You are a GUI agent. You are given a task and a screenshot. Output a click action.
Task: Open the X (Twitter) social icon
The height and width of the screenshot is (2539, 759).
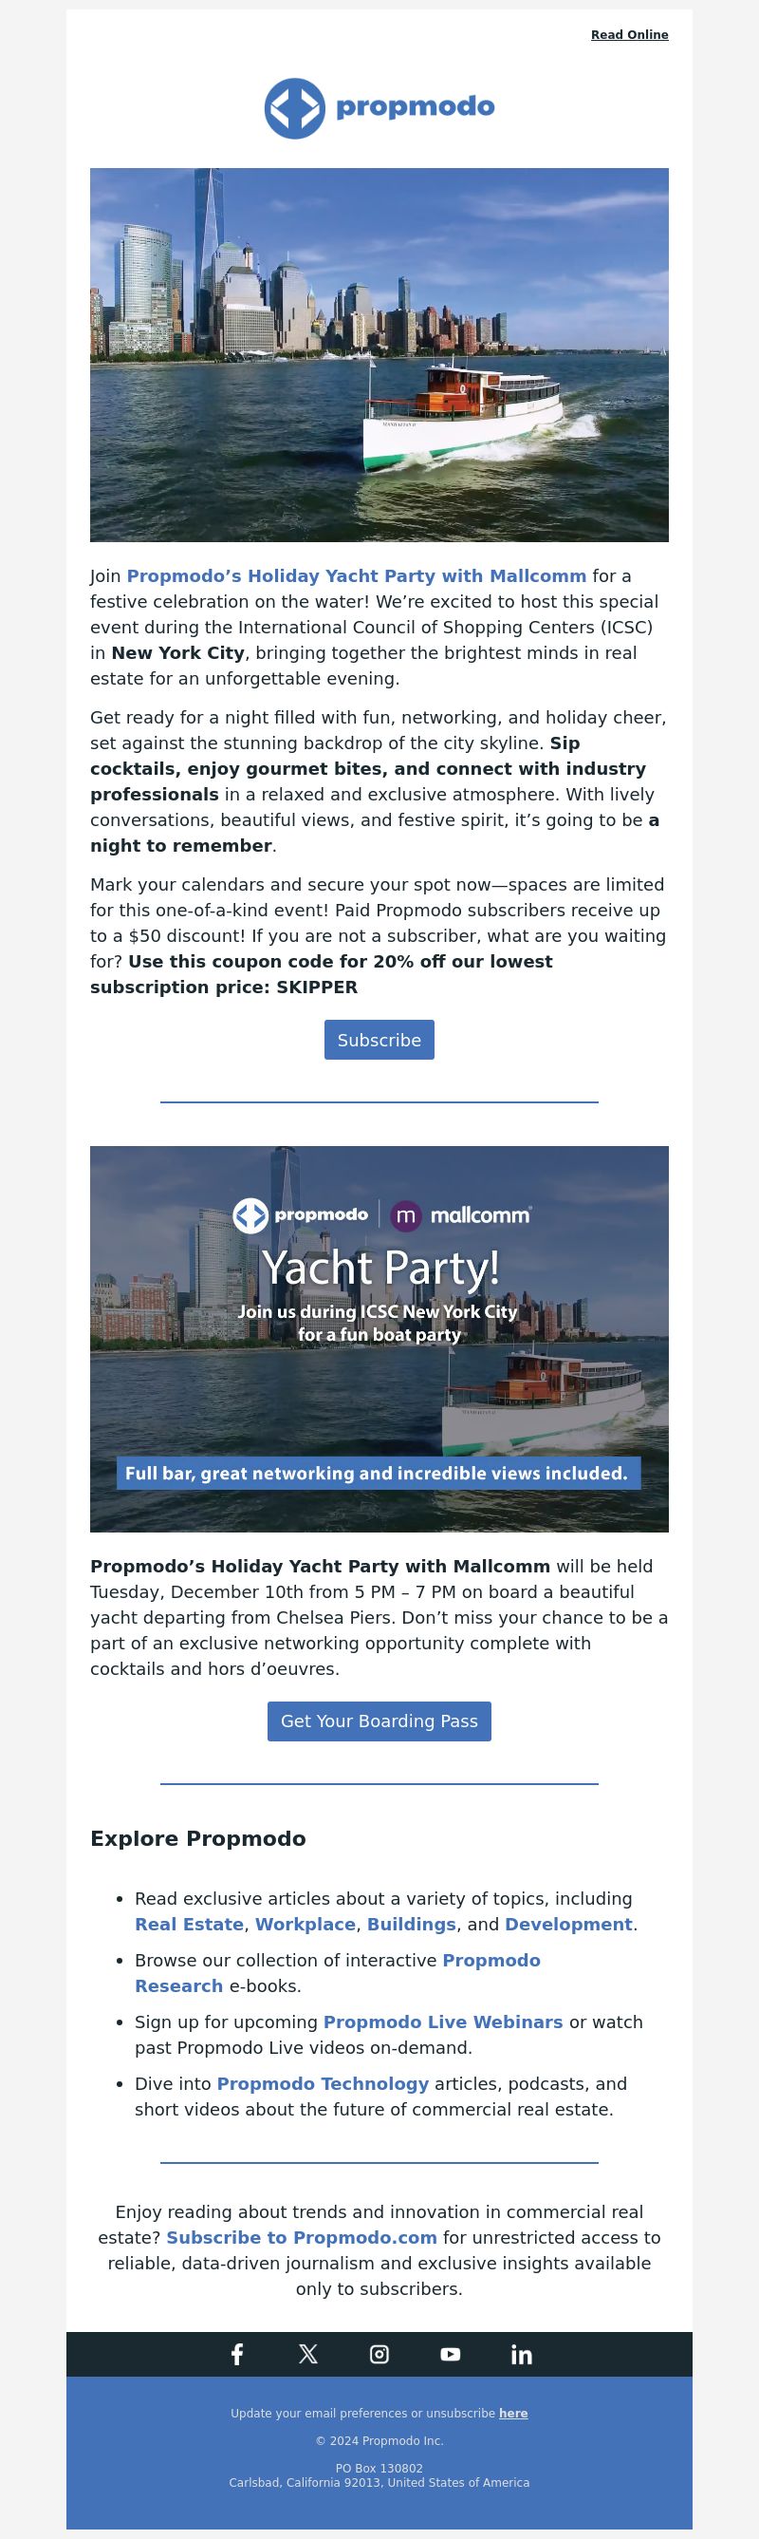coord(308,2354)
